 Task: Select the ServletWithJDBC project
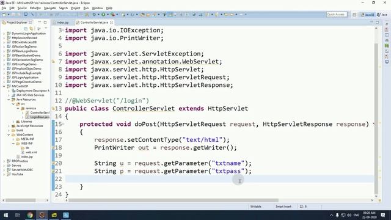point(20,170)
